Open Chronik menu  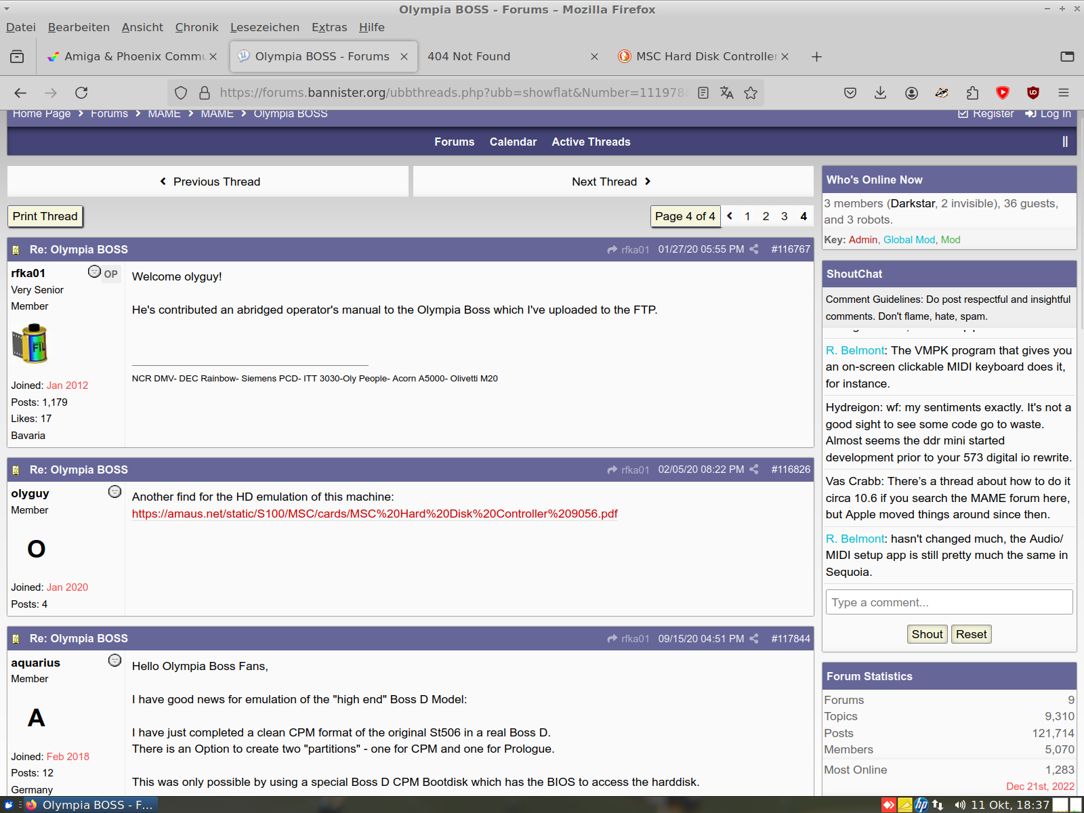196,27
